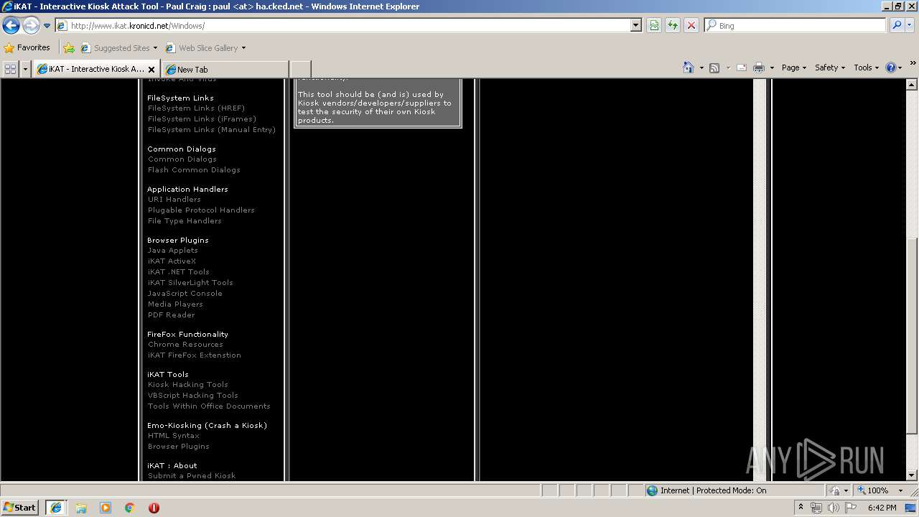
Task: Open FileSystem Links (iFrames) link
Action: coord(202,119)
